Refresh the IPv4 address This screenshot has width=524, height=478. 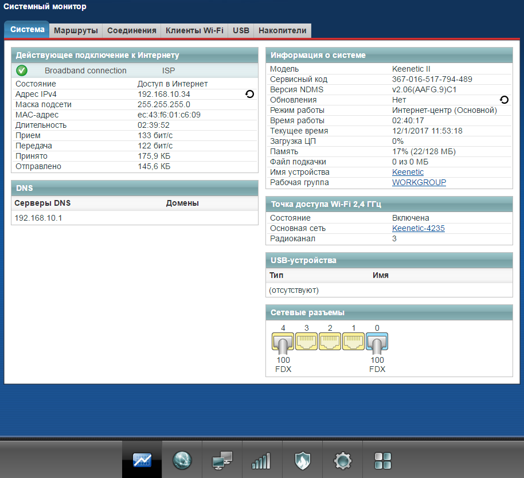point(249,94)
